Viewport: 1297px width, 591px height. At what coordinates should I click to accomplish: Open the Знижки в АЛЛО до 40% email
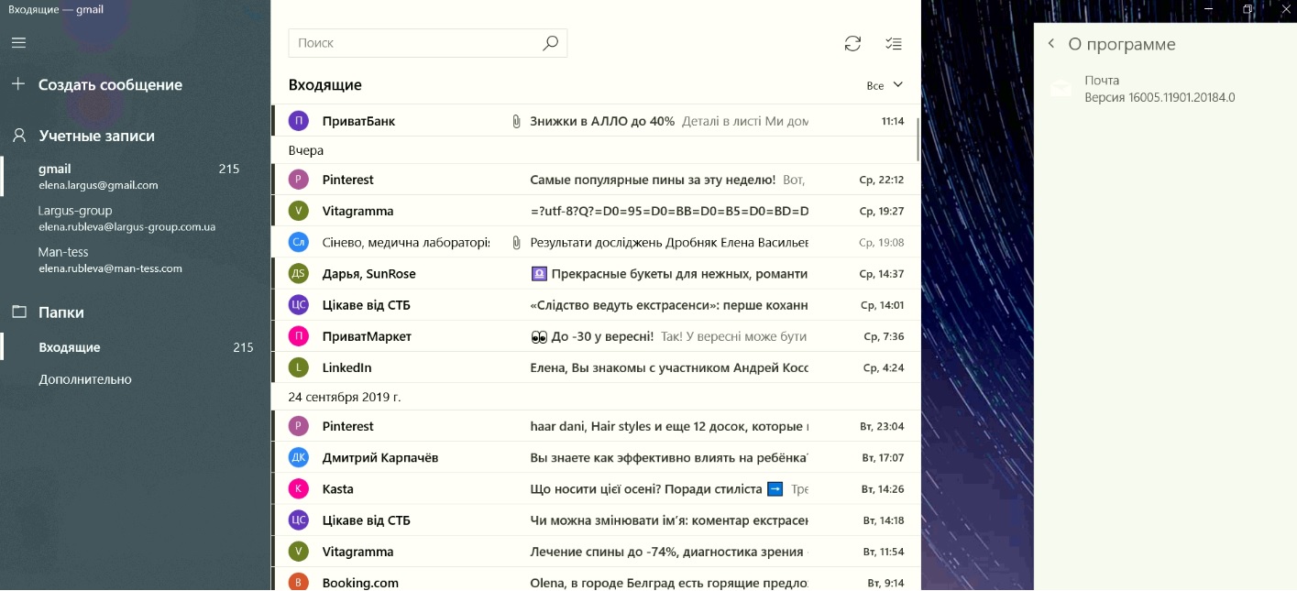[x=596, y=121]
